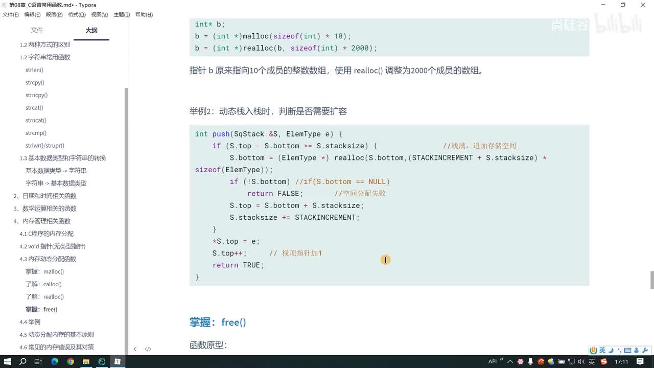This screenshot has height=368, width=654.
Task: Select the Typora taskbar icon
Action: [117, 361]
